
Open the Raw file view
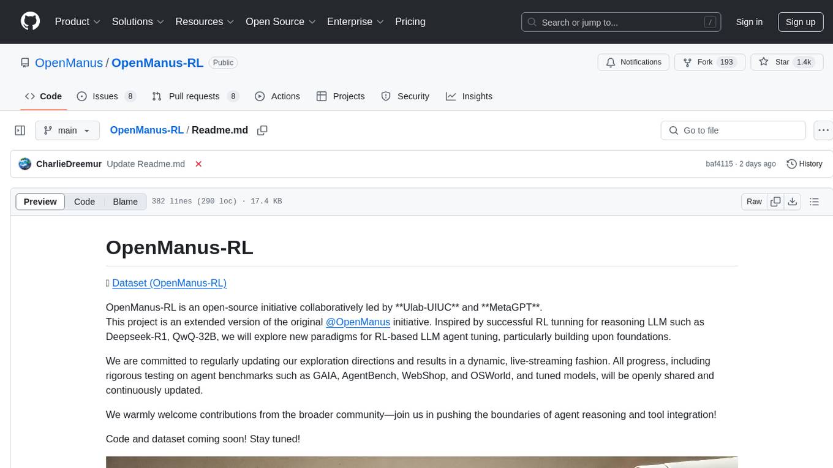click(x=754, y=202)
